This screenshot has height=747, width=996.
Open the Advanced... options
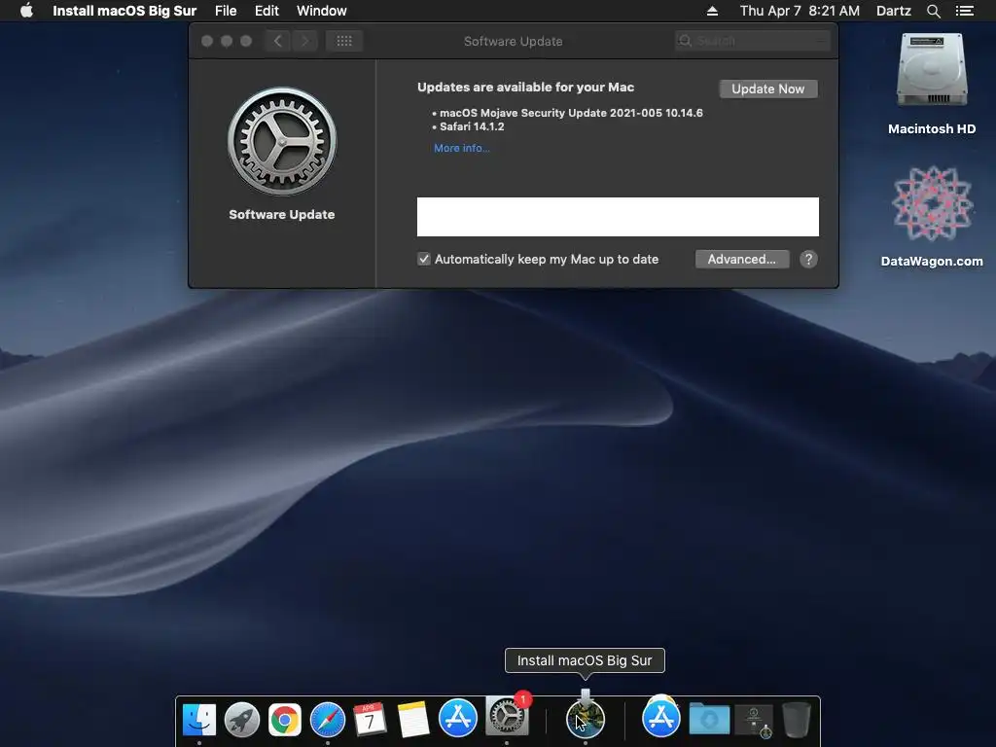coord(742,259)
